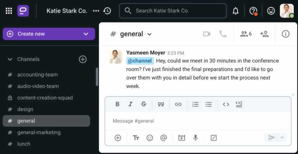
Task: Insert a link using link icon
Action: 178,104
